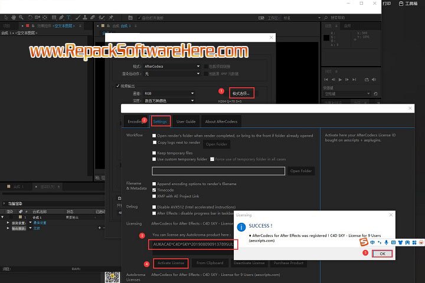Select the Puppet Pin tool
The height and width of the screenshot is (283, 425).
pyautogui.click(x=111, y=18)
